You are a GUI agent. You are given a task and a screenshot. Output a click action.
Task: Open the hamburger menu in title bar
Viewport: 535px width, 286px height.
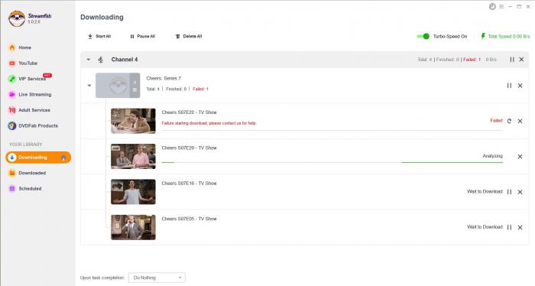point(501,6)
